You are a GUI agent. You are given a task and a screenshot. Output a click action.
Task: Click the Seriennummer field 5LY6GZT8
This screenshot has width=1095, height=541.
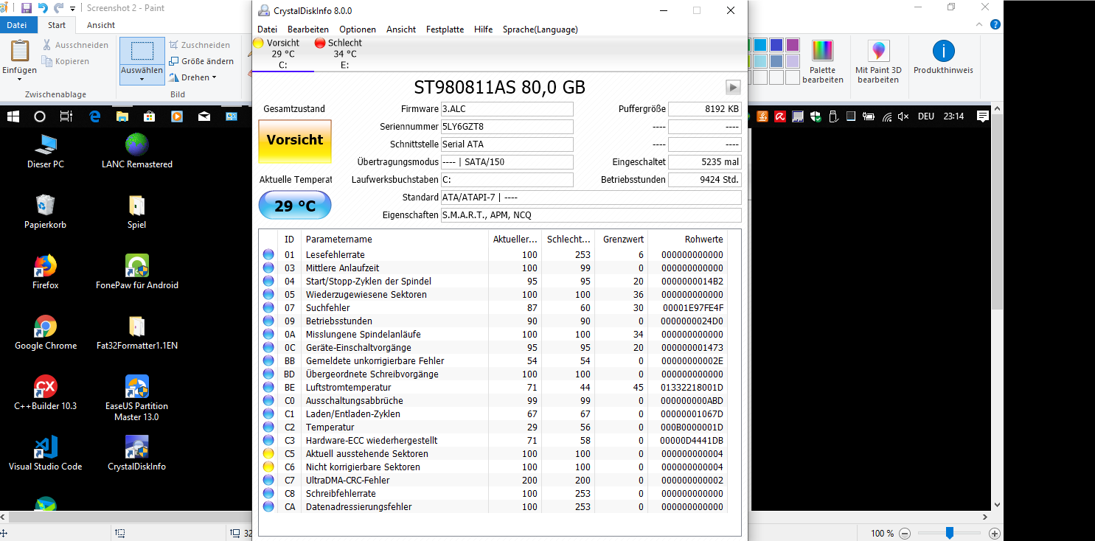[x=507, y=127]
